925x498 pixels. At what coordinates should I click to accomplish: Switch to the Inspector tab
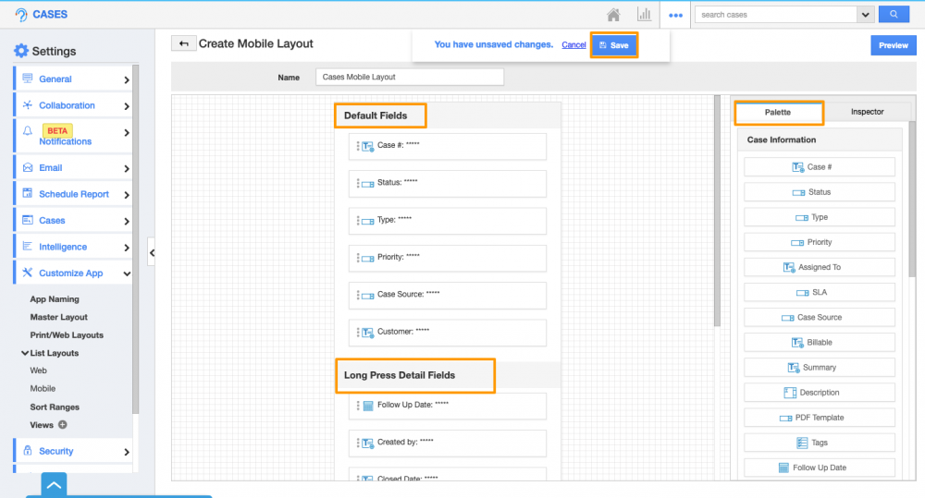(x=867, y=112)
